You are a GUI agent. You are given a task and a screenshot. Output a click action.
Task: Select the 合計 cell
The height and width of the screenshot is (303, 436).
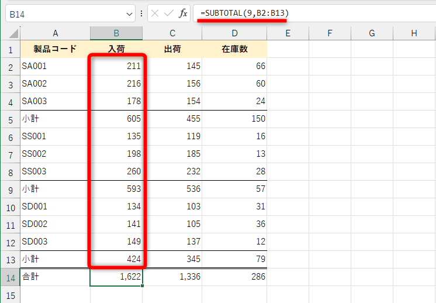(x=56, y=277)
